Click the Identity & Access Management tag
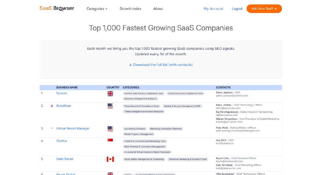Viewport: 311px width, 175px height. click(x=182, y=106)
